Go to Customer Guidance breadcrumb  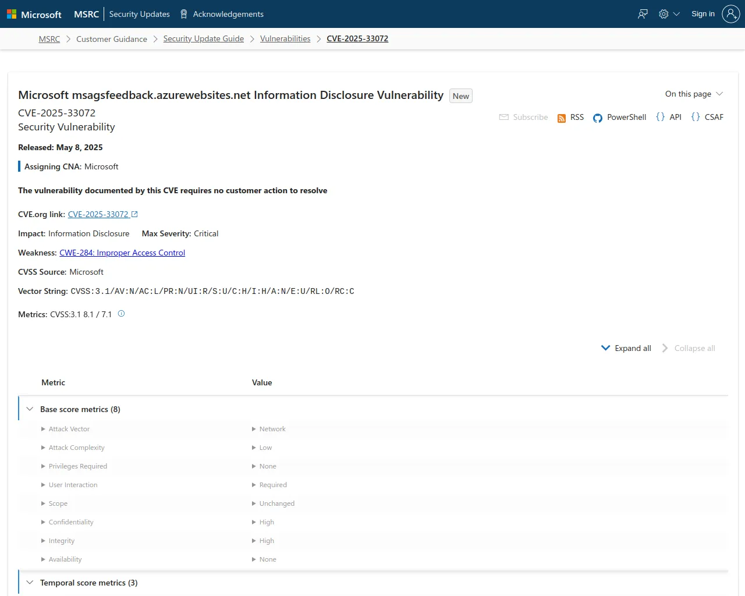click(x=112, y=38)
